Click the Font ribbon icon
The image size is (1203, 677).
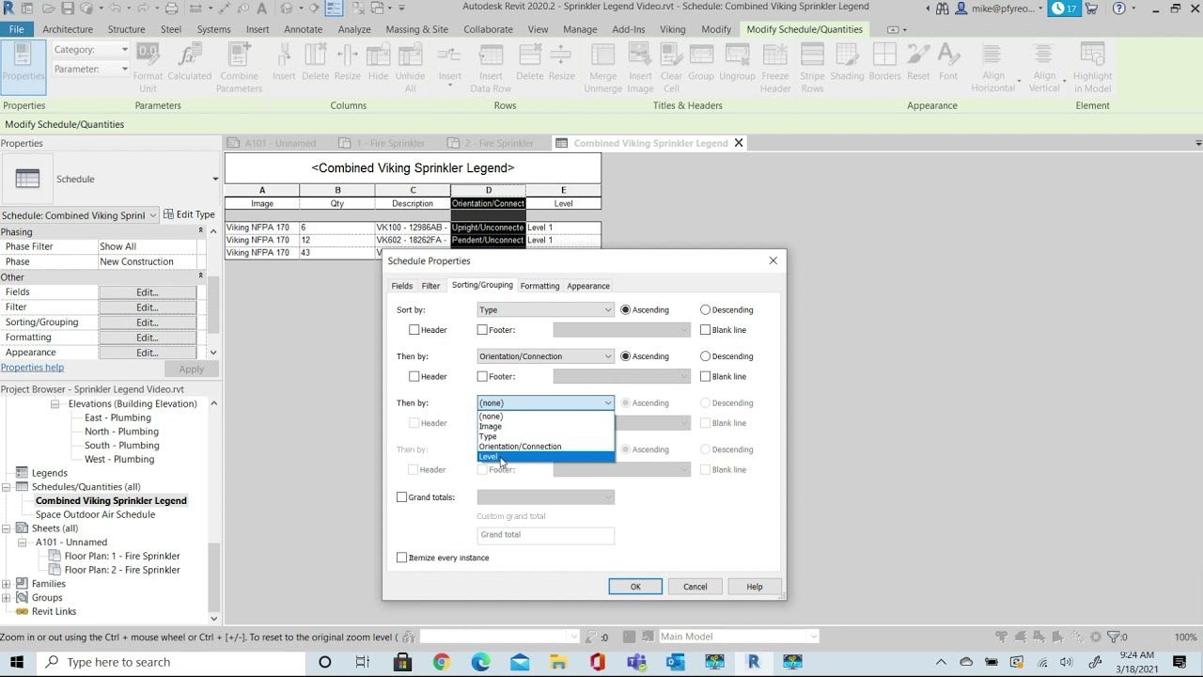click(948, 55)
